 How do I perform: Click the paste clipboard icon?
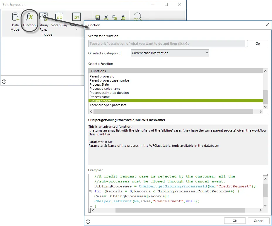[123, 18]
